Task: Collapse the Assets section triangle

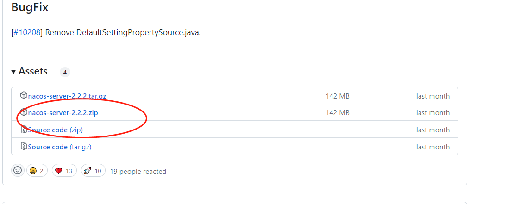Action: (14, 72)
